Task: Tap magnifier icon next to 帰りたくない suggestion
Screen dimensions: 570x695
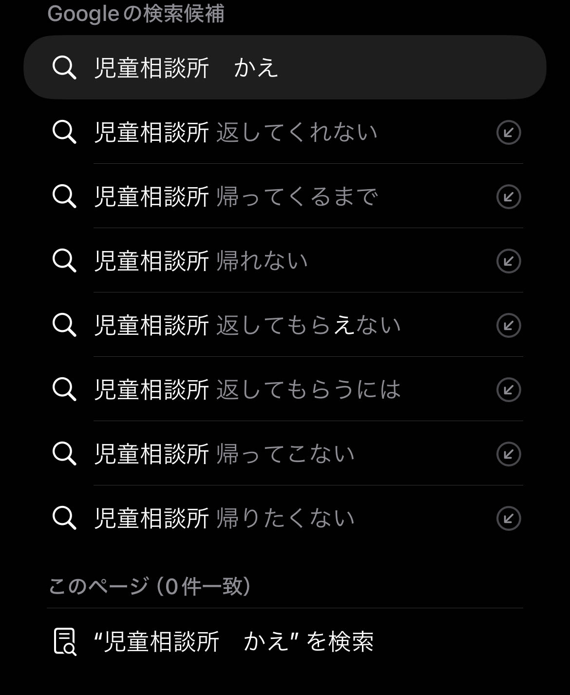Action: (x=64, y=518)
